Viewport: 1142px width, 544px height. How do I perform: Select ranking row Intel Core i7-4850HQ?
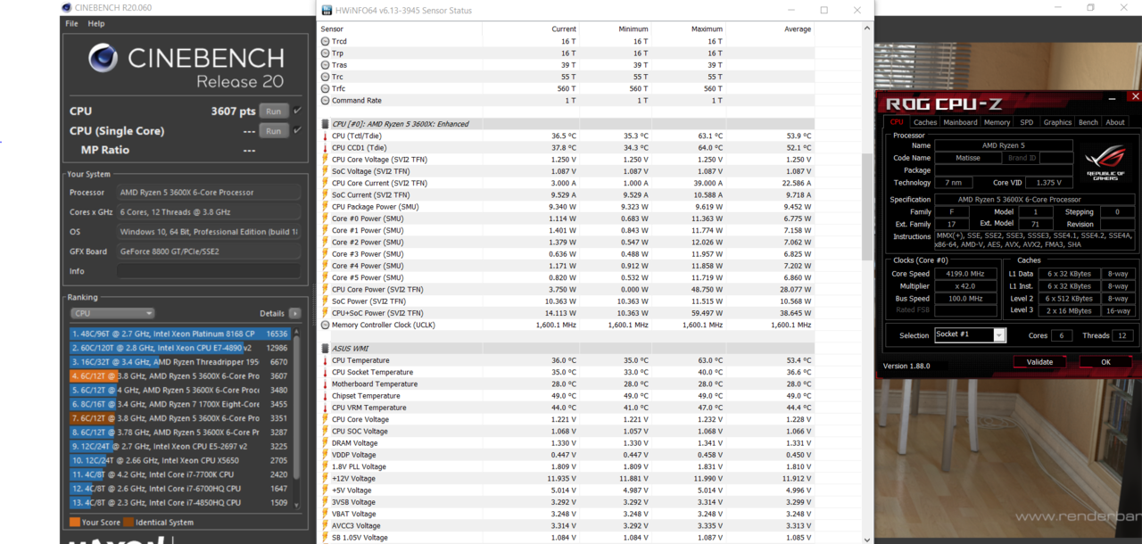point(180,502)
